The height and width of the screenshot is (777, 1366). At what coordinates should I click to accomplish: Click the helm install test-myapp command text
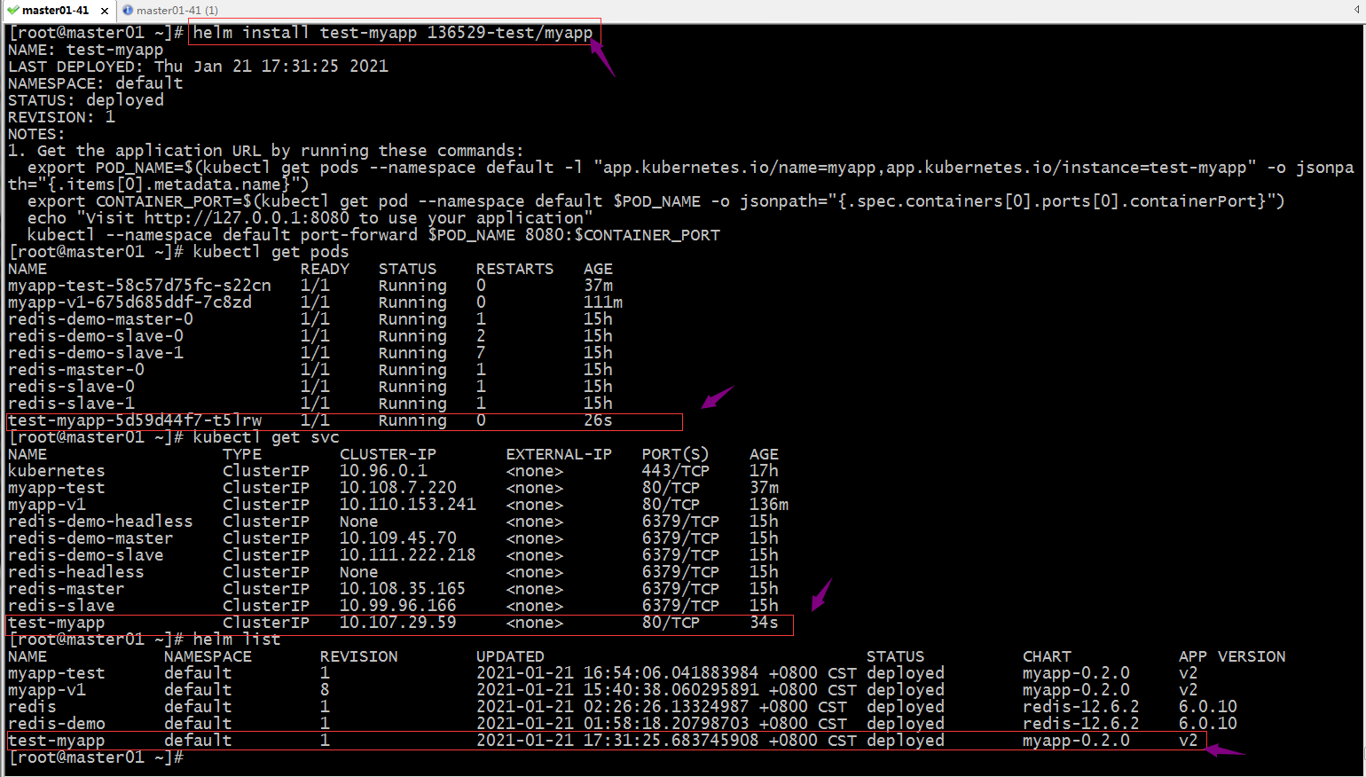coord(393,33)
